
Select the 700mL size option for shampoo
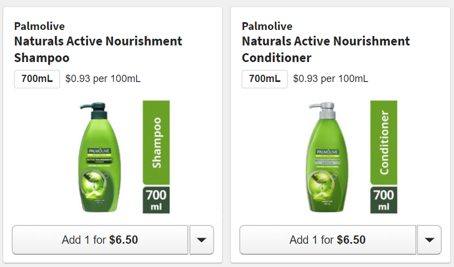pos(37,79)
